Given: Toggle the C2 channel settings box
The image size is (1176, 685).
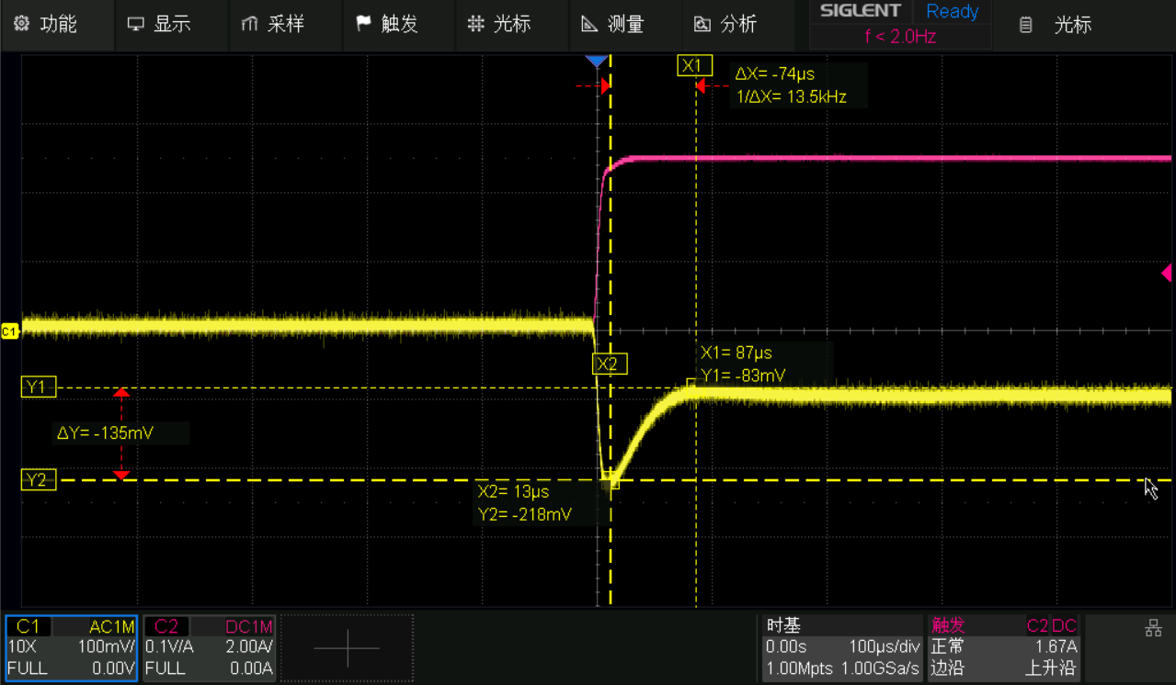Looking at the screenshot, I should point(210,648).
